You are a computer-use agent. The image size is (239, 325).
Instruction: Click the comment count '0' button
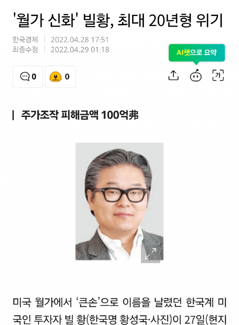[x=28, y=77]
